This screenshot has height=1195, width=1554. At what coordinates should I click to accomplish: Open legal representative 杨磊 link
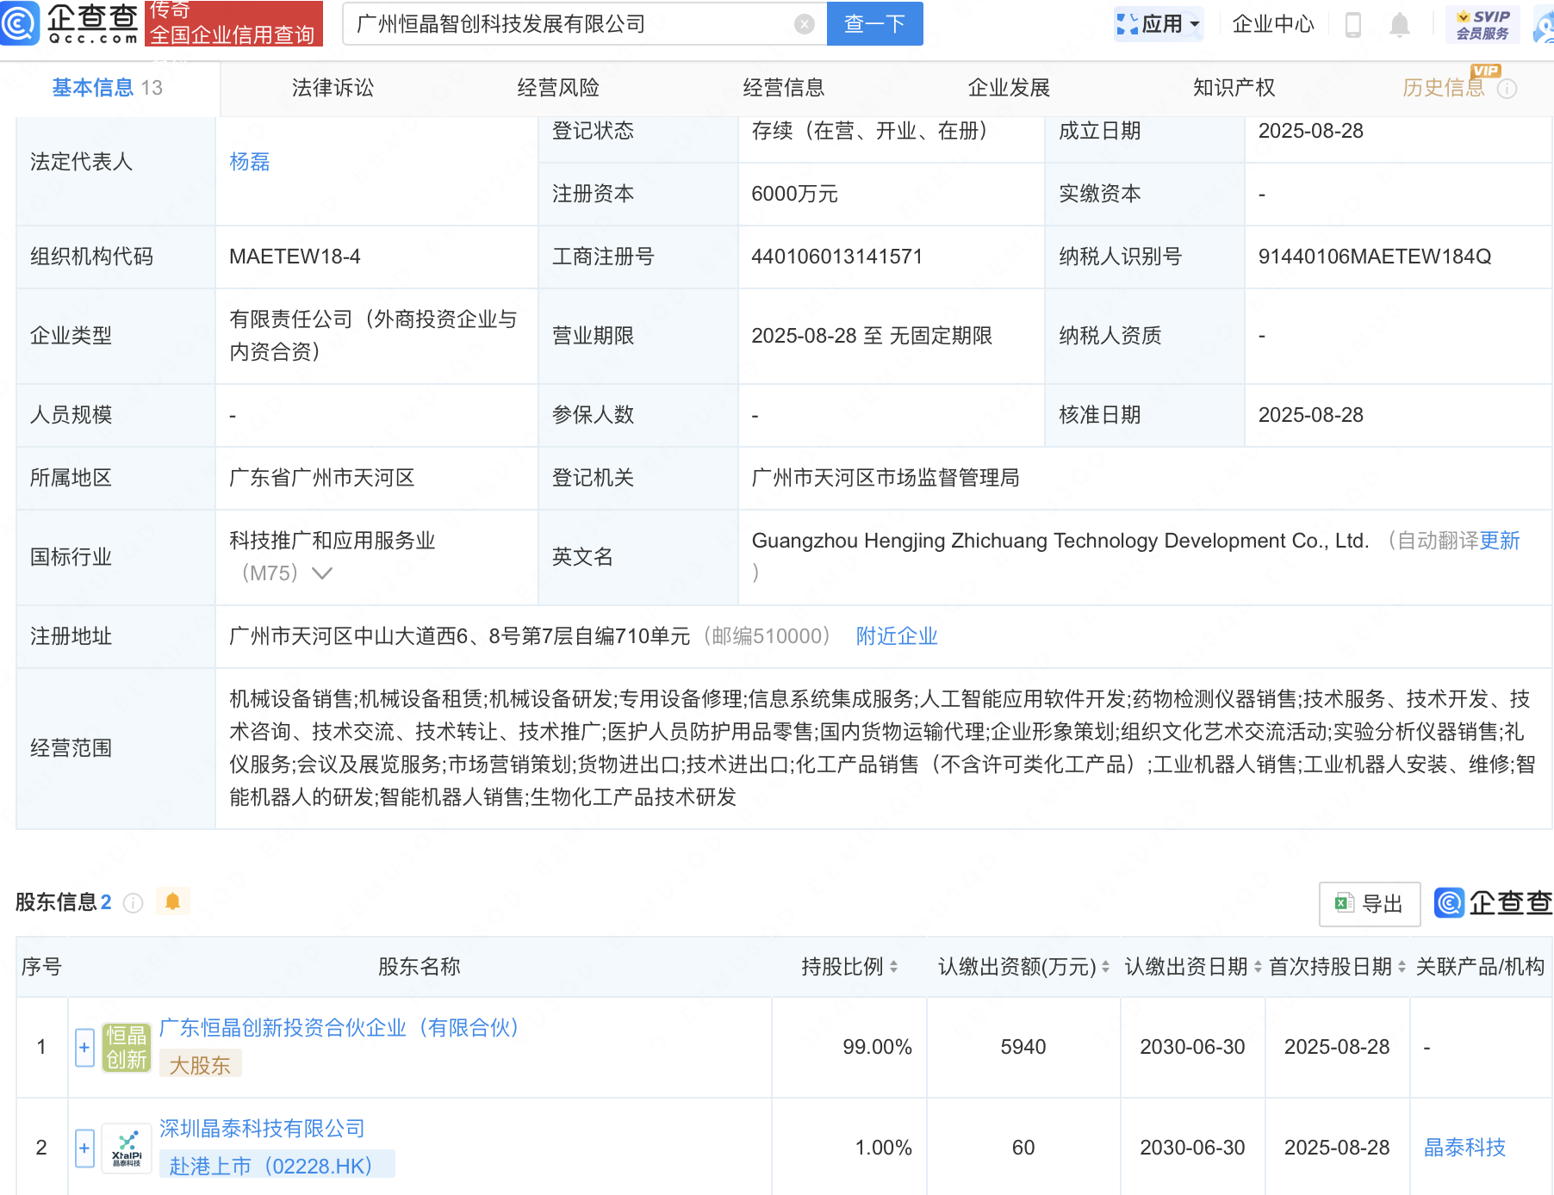click(x=250, y=162)
